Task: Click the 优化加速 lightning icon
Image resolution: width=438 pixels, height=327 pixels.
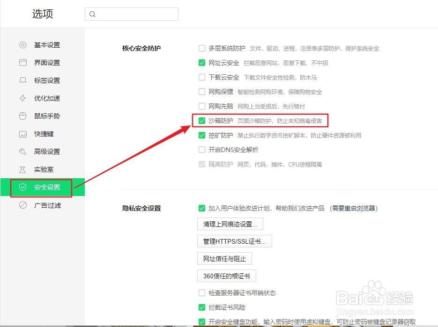Action: click(22, 98)
